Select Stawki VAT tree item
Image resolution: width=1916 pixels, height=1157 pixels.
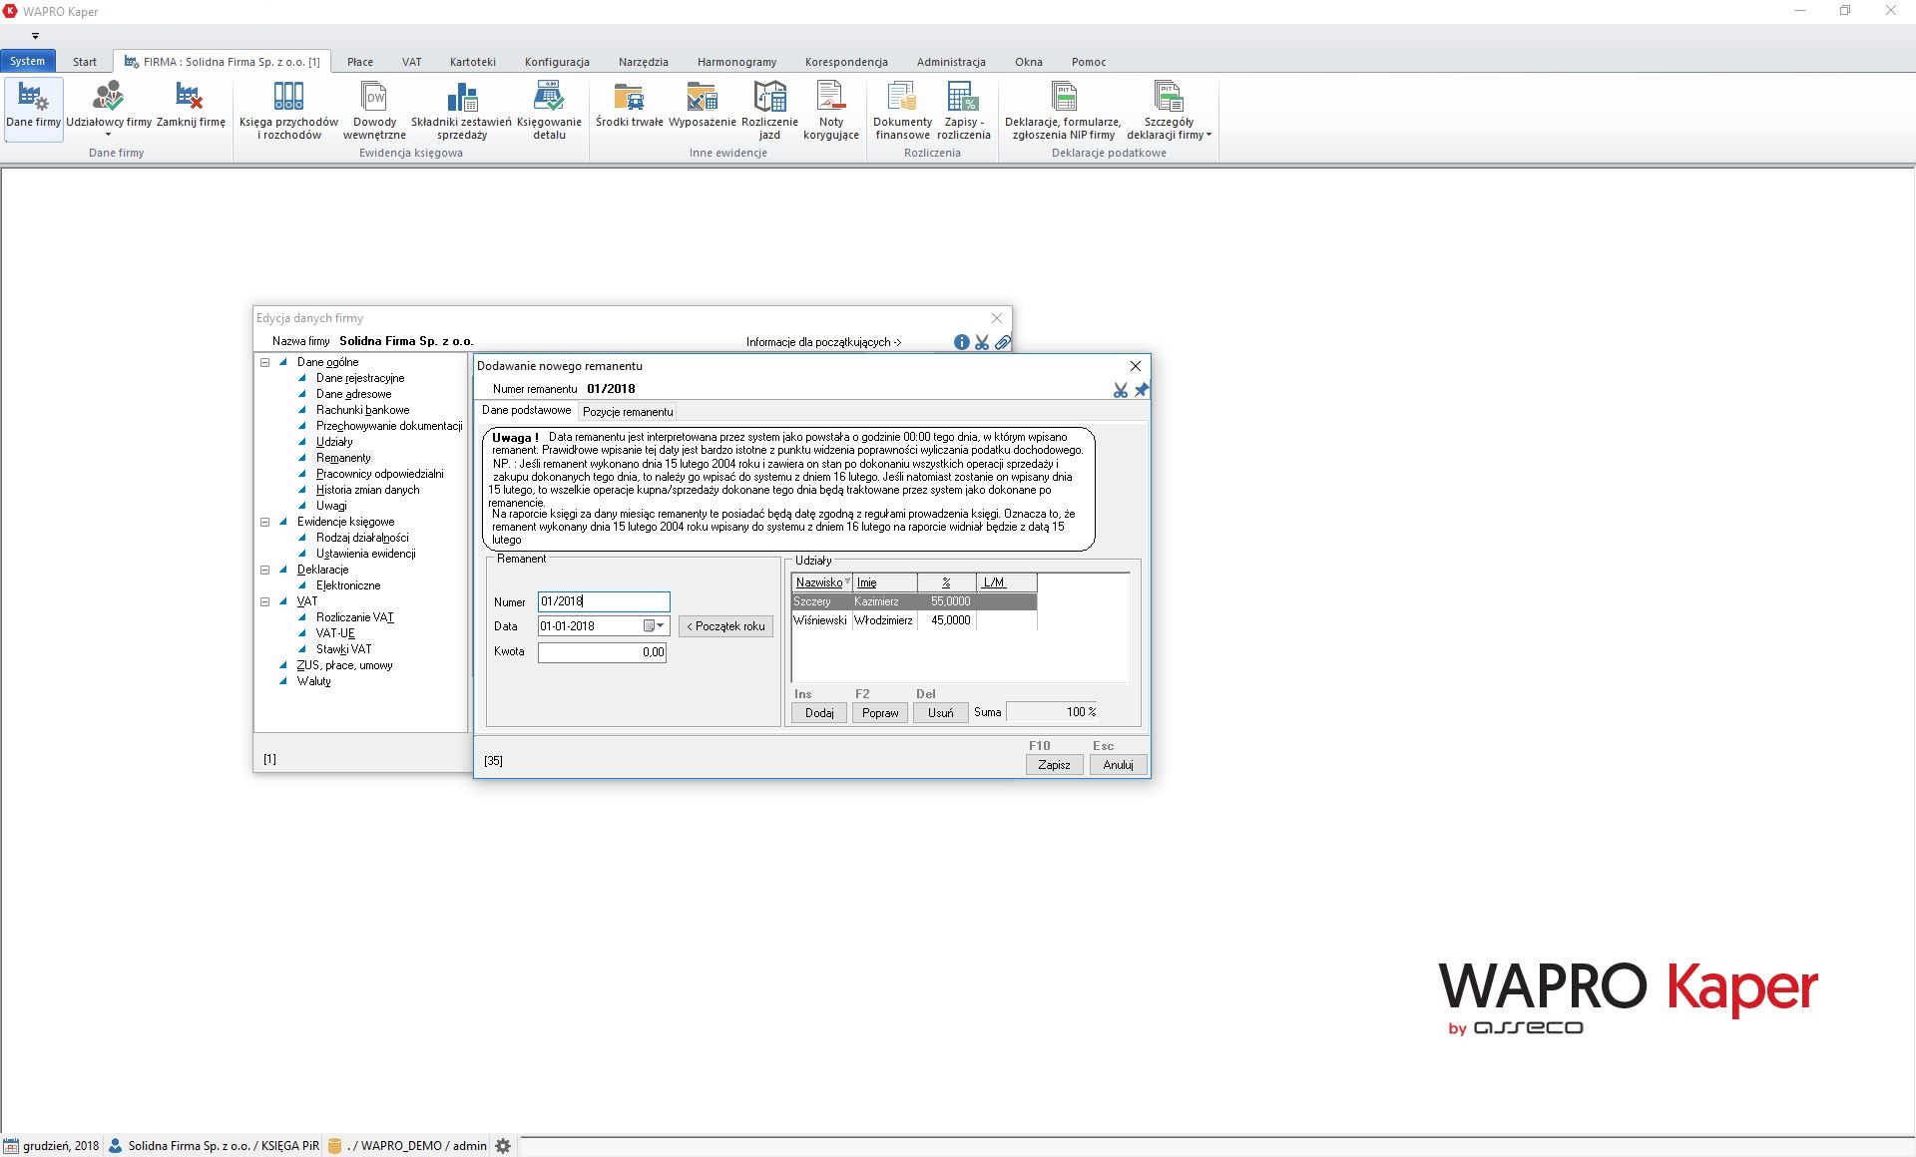point(343,650)
